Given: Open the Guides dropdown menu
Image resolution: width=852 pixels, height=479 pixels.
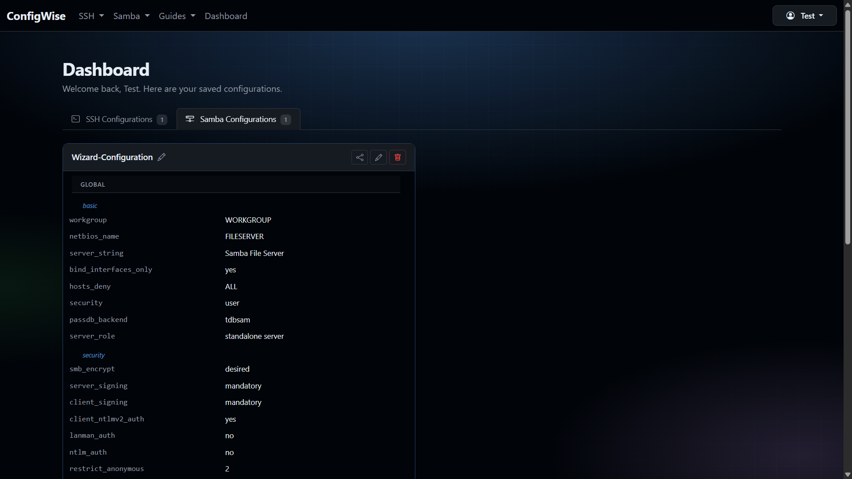Looking at the screenshot, I should tap(177, 16).
